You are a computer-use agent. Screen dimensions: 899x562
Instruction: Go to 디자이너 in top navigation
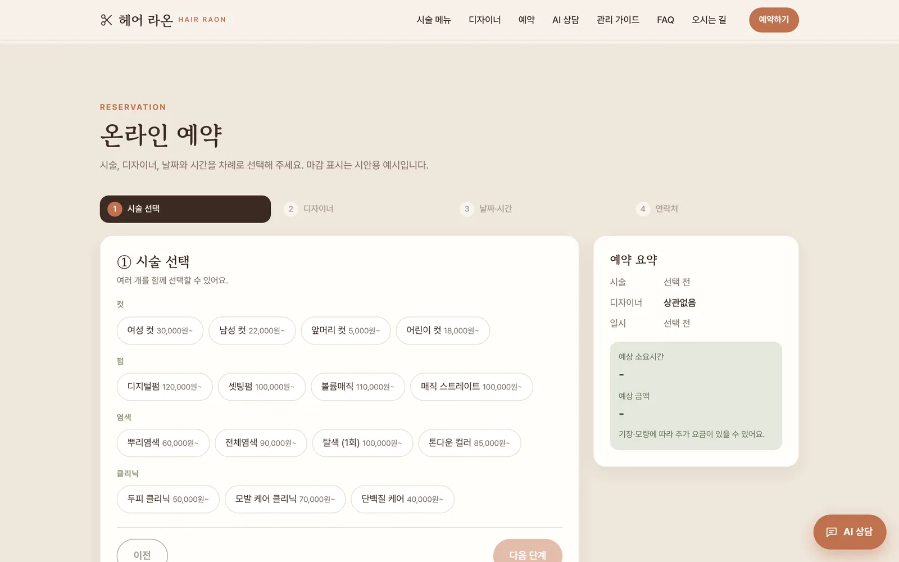[x=485, y=20]
